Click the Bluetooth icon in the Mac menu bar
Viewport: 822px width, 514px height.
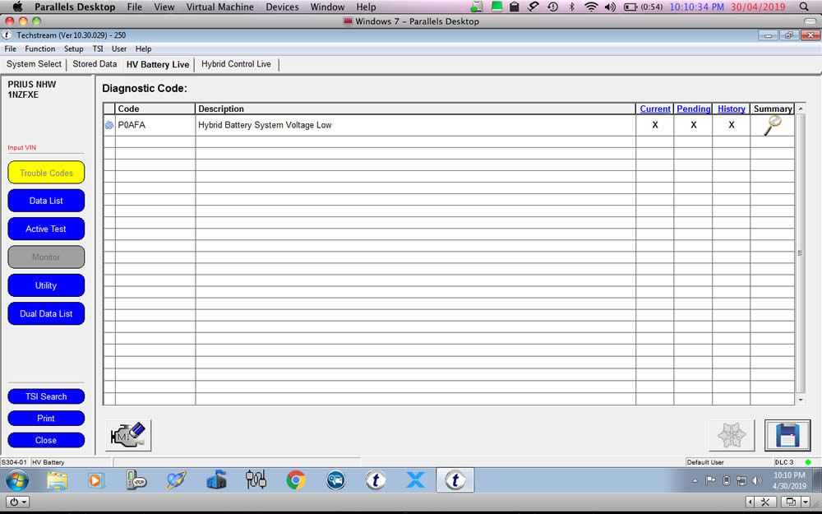[x=572, y=7]
